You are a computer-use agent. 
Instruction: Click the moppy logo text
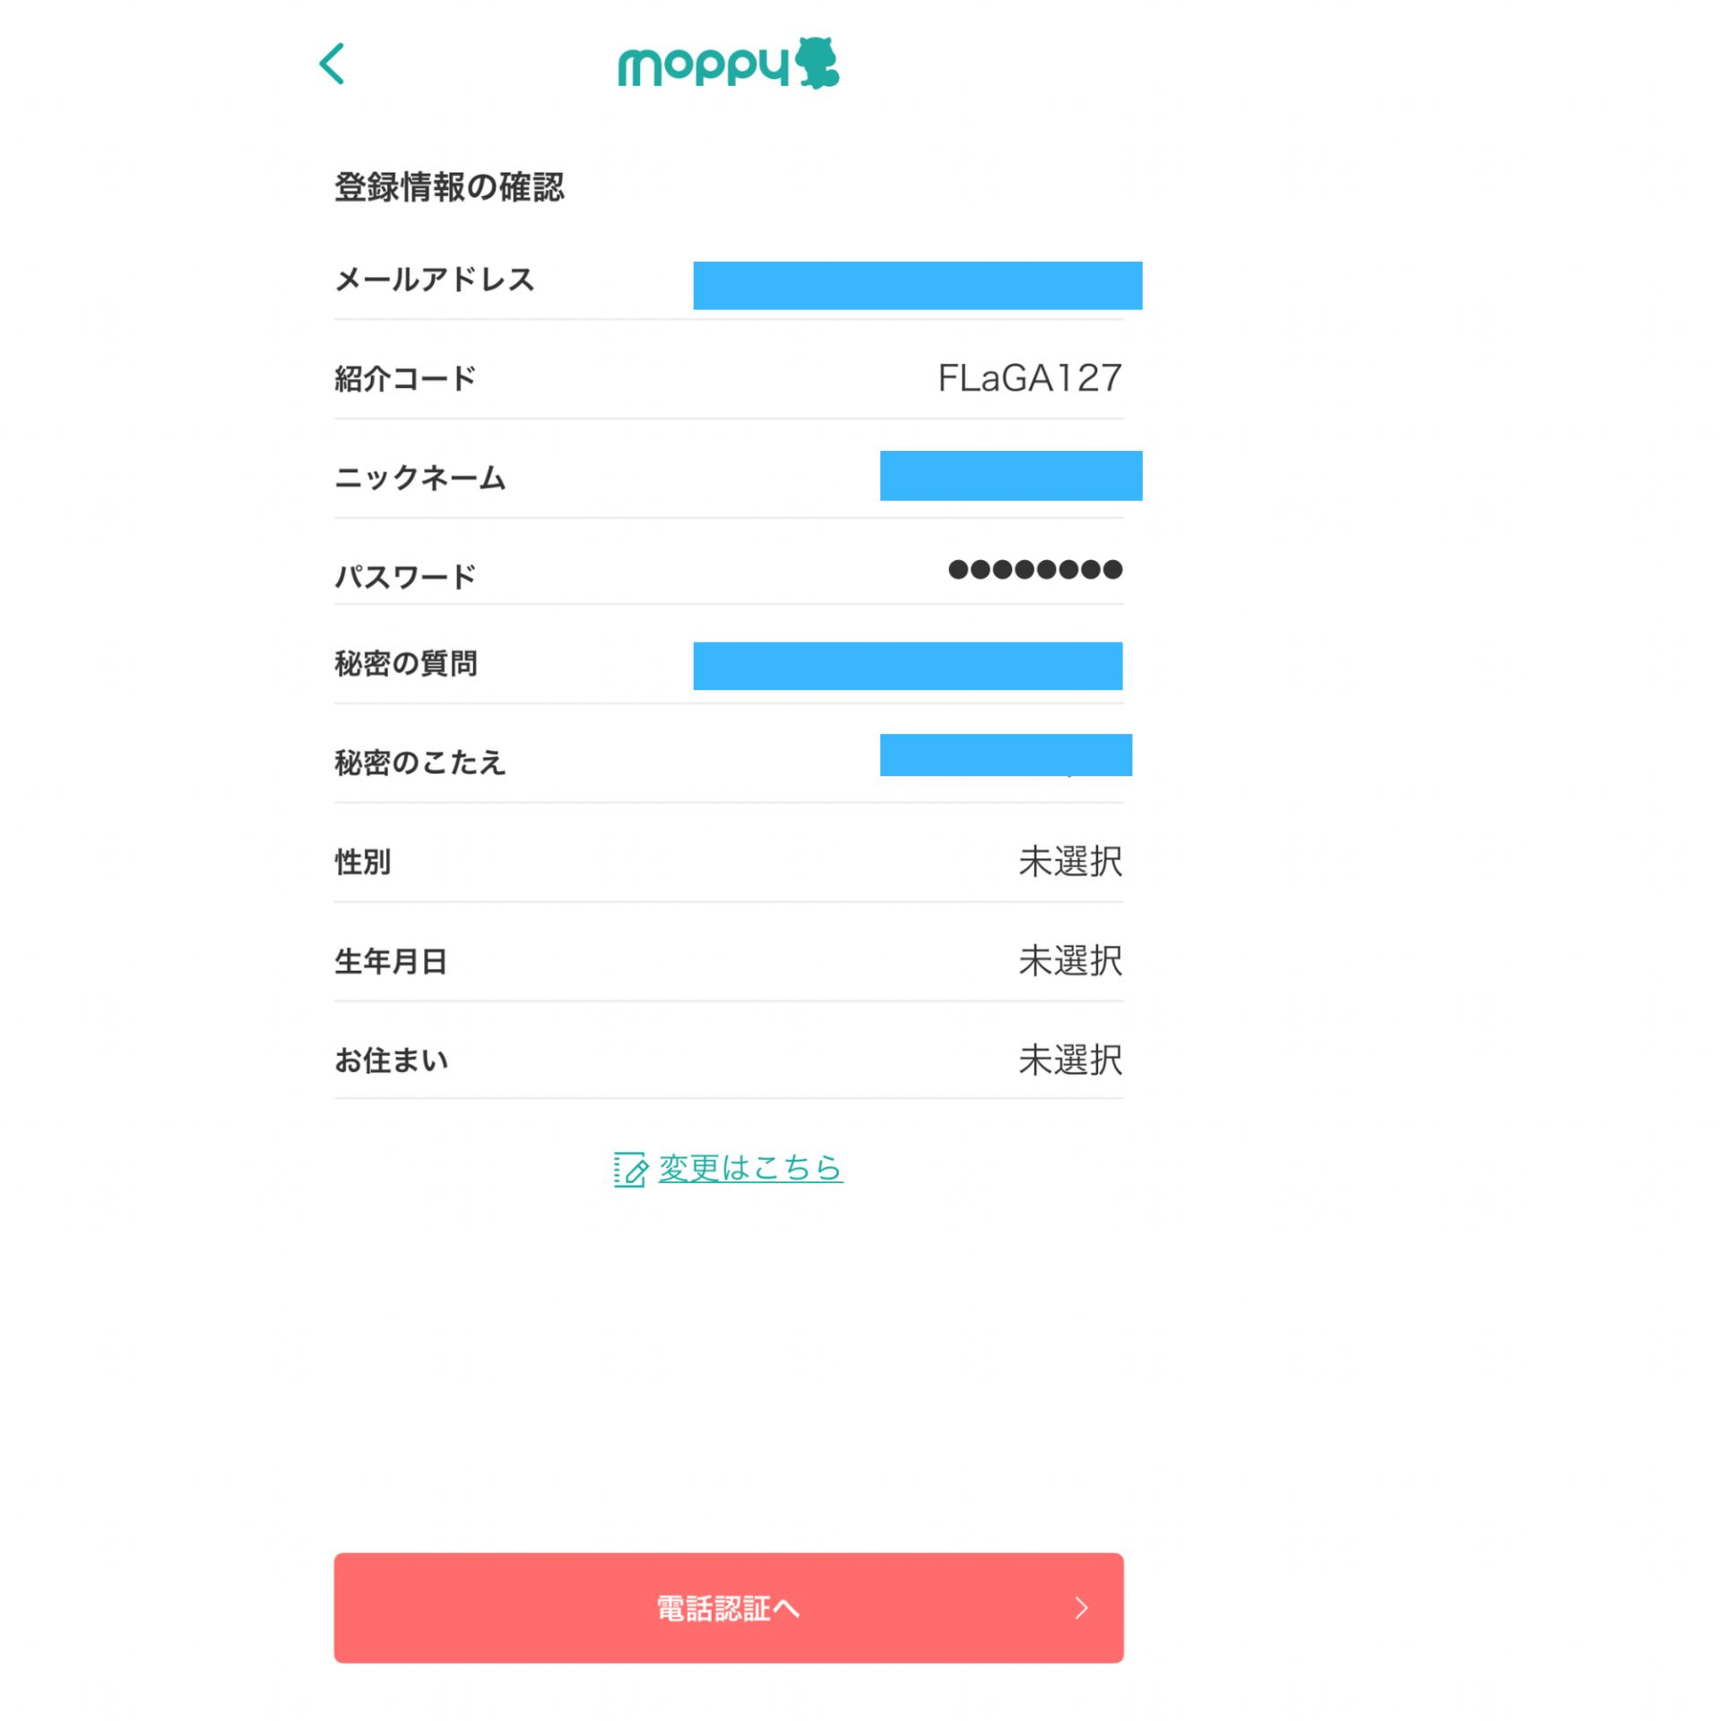(702, 65)
